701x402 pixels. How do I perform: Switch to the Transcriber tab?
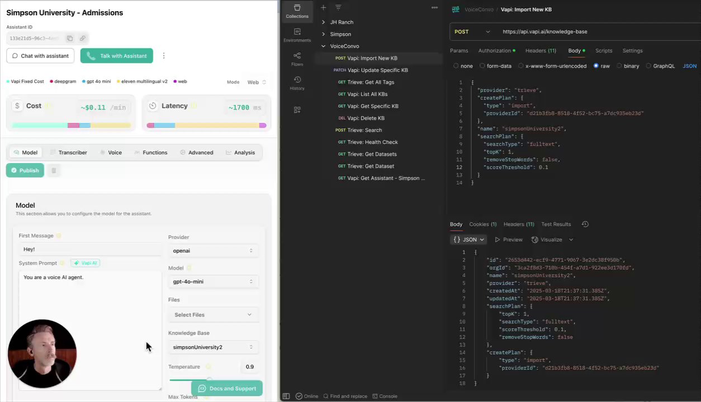[68, 152]
